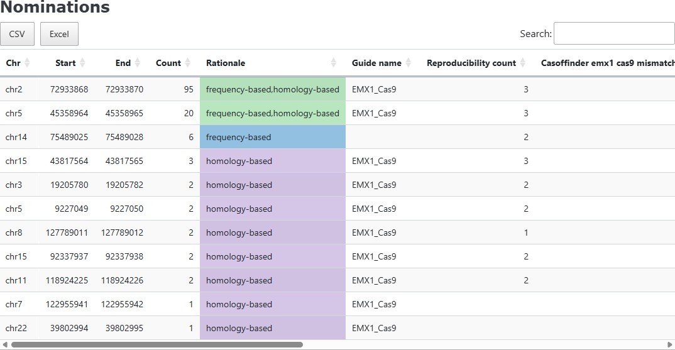Export table using the Excel button
This screenshot has height=350, width=675.
[x=60, y=34]
